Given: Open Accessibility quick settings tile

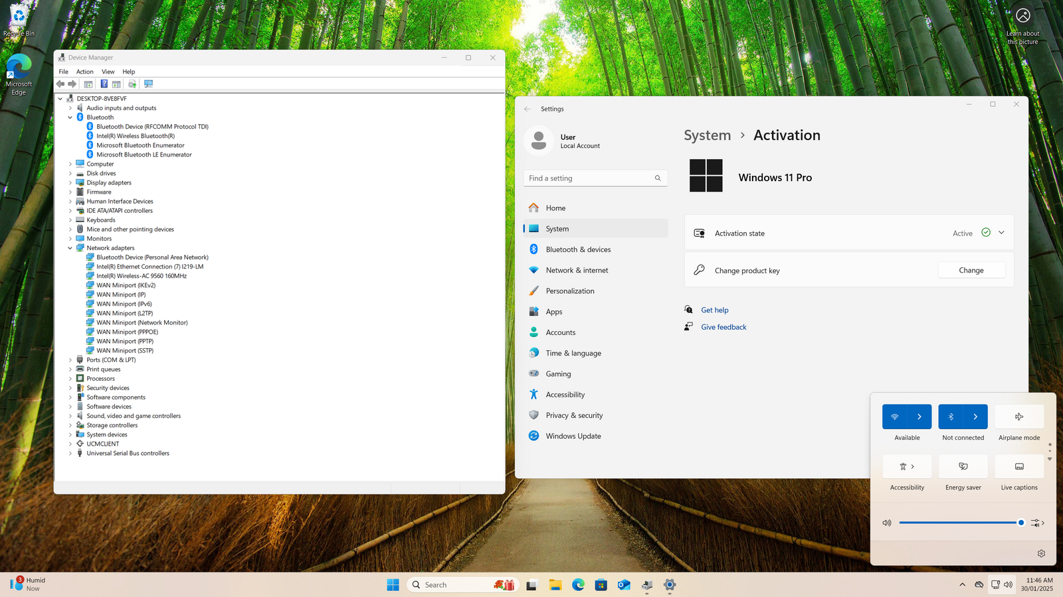Looking at the screenshot, I should pos(907,466).
